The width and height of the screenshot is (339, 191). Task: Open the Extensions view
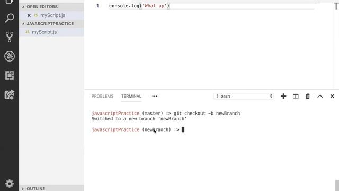(x=10, y=75)
